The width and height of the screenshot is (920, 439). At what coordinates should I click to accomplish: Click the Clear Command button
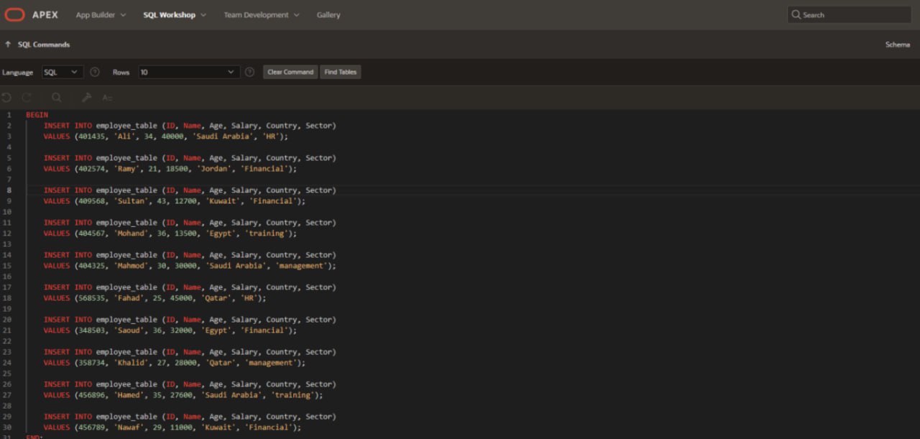click(290, 72)
